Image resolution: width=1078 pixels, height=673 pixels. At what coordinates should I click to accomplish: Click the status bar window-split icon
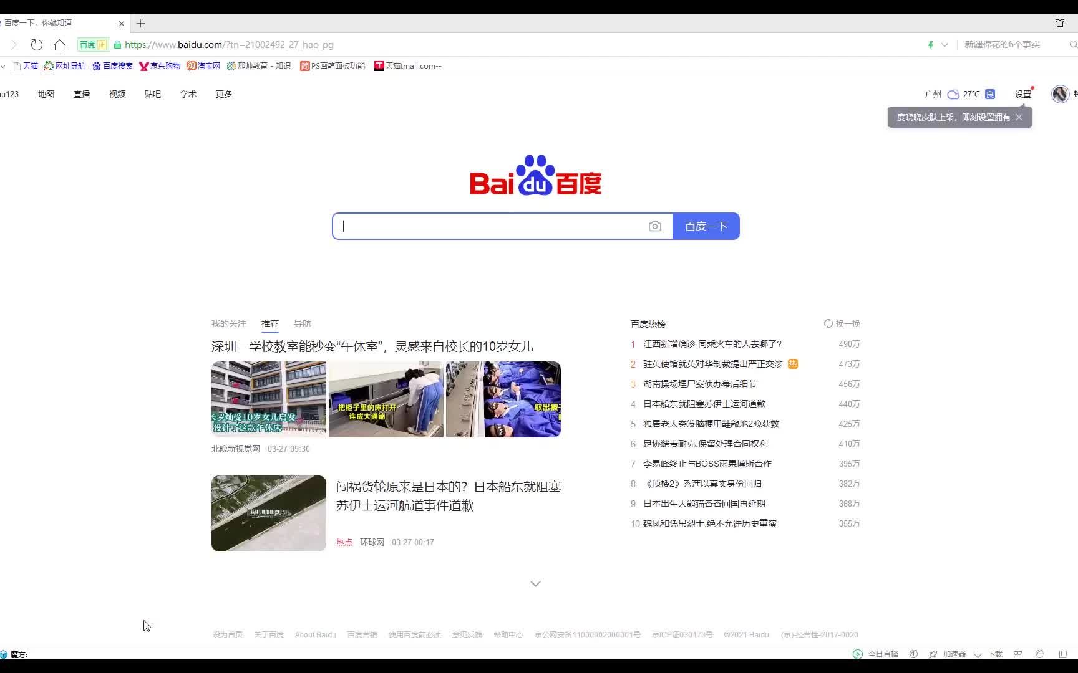[x=1064, y=654]
